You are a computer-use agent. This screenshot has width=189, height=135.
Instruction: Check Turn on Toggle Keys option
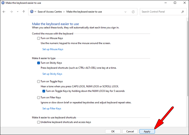(39, 82)
